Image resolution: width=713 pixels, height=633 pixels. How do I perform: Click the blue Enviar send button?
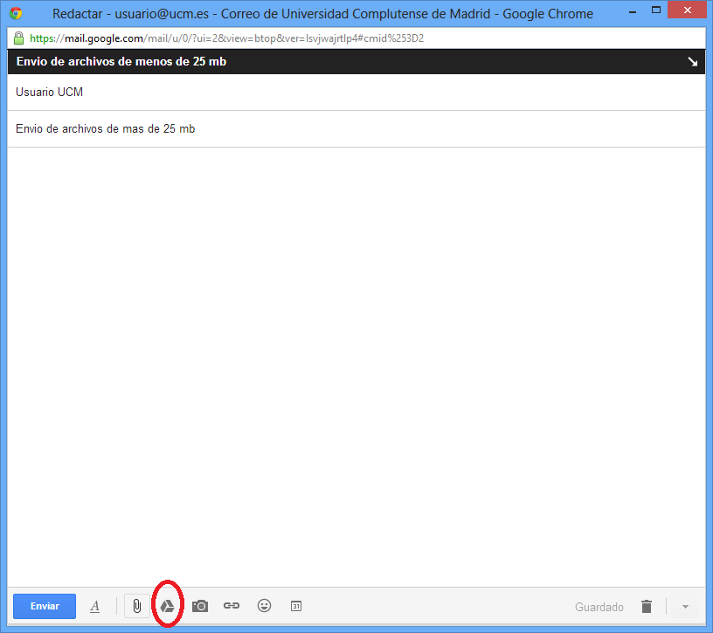click(45, 606)
